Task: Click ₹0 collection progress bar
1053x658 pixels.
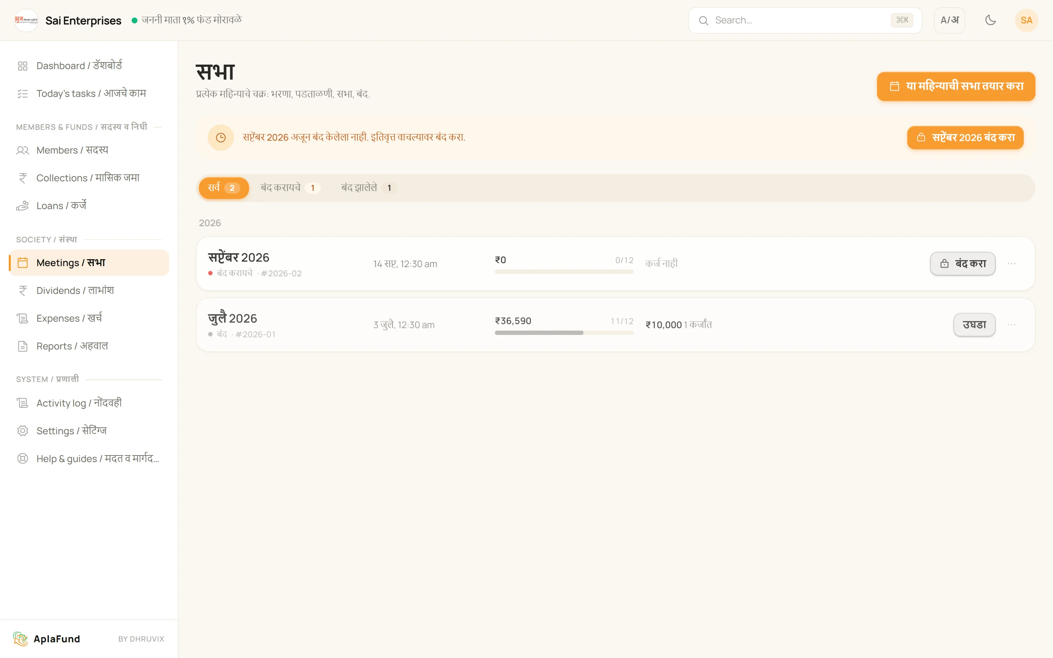Action: 564,272
